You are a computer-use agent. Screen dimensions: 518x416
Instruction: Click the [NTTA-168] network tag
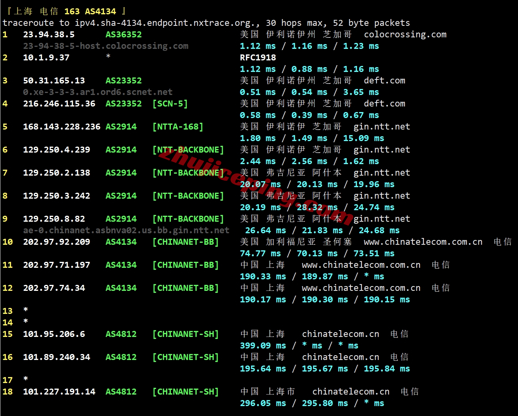point(178,127)
